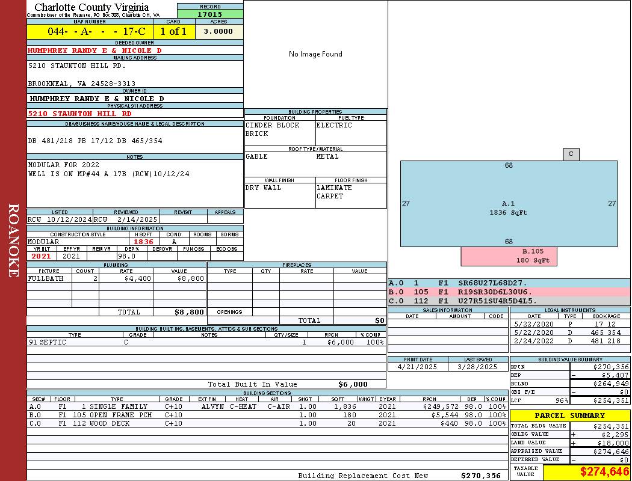The image size is (632, 481).
Task: Click roof type GABLE
Action: click(x=257, y=156)
